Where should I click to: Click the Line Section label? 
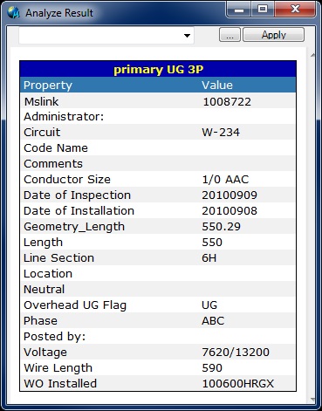point(59,258)
